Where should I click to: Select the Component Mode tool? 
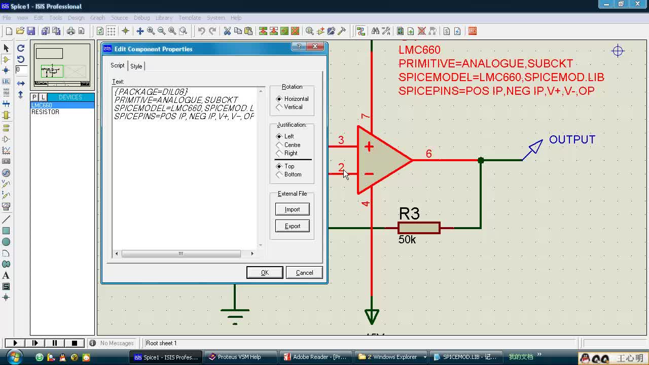[x=6, y=59]
